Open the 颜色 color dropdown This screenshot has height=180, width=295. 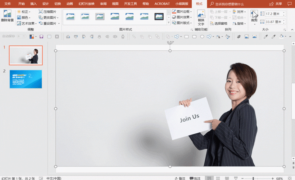(x=24, y=17)
